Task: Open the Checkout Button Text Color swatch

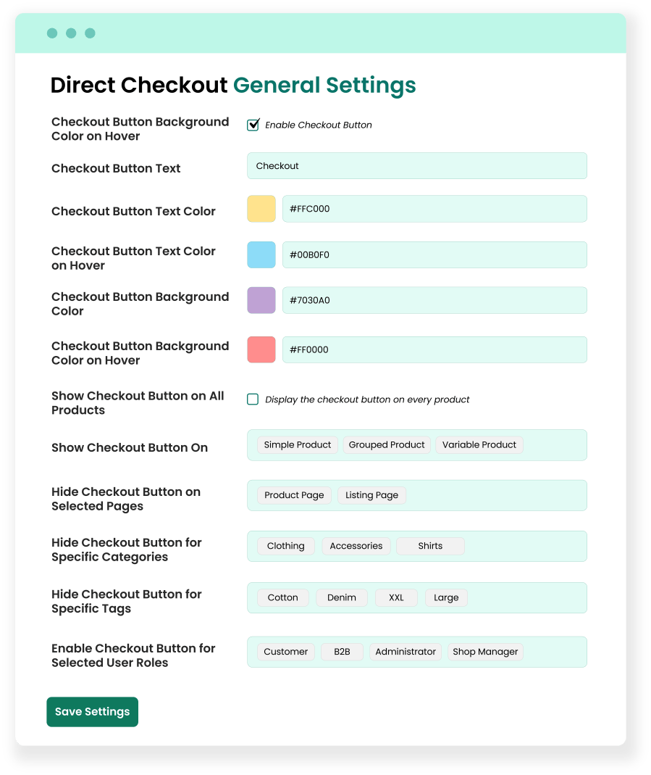Action: click(261, 209)
